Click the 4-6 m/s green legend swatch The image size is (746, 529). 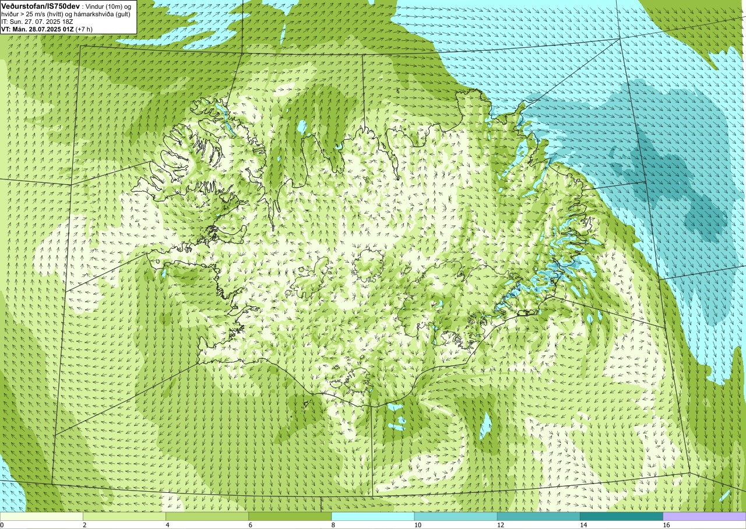pos(207,516)
